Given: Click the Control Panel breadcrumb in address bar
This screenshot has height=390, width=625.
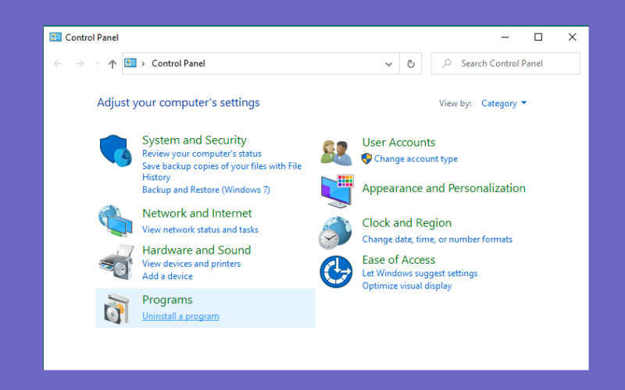Looking at the screenshot, I should pos(178,63).
